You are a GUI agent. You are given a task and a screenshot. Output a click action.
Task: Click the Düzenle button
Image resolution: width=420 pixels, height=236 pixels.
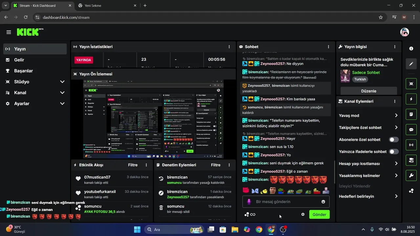[x=368, y=91]
